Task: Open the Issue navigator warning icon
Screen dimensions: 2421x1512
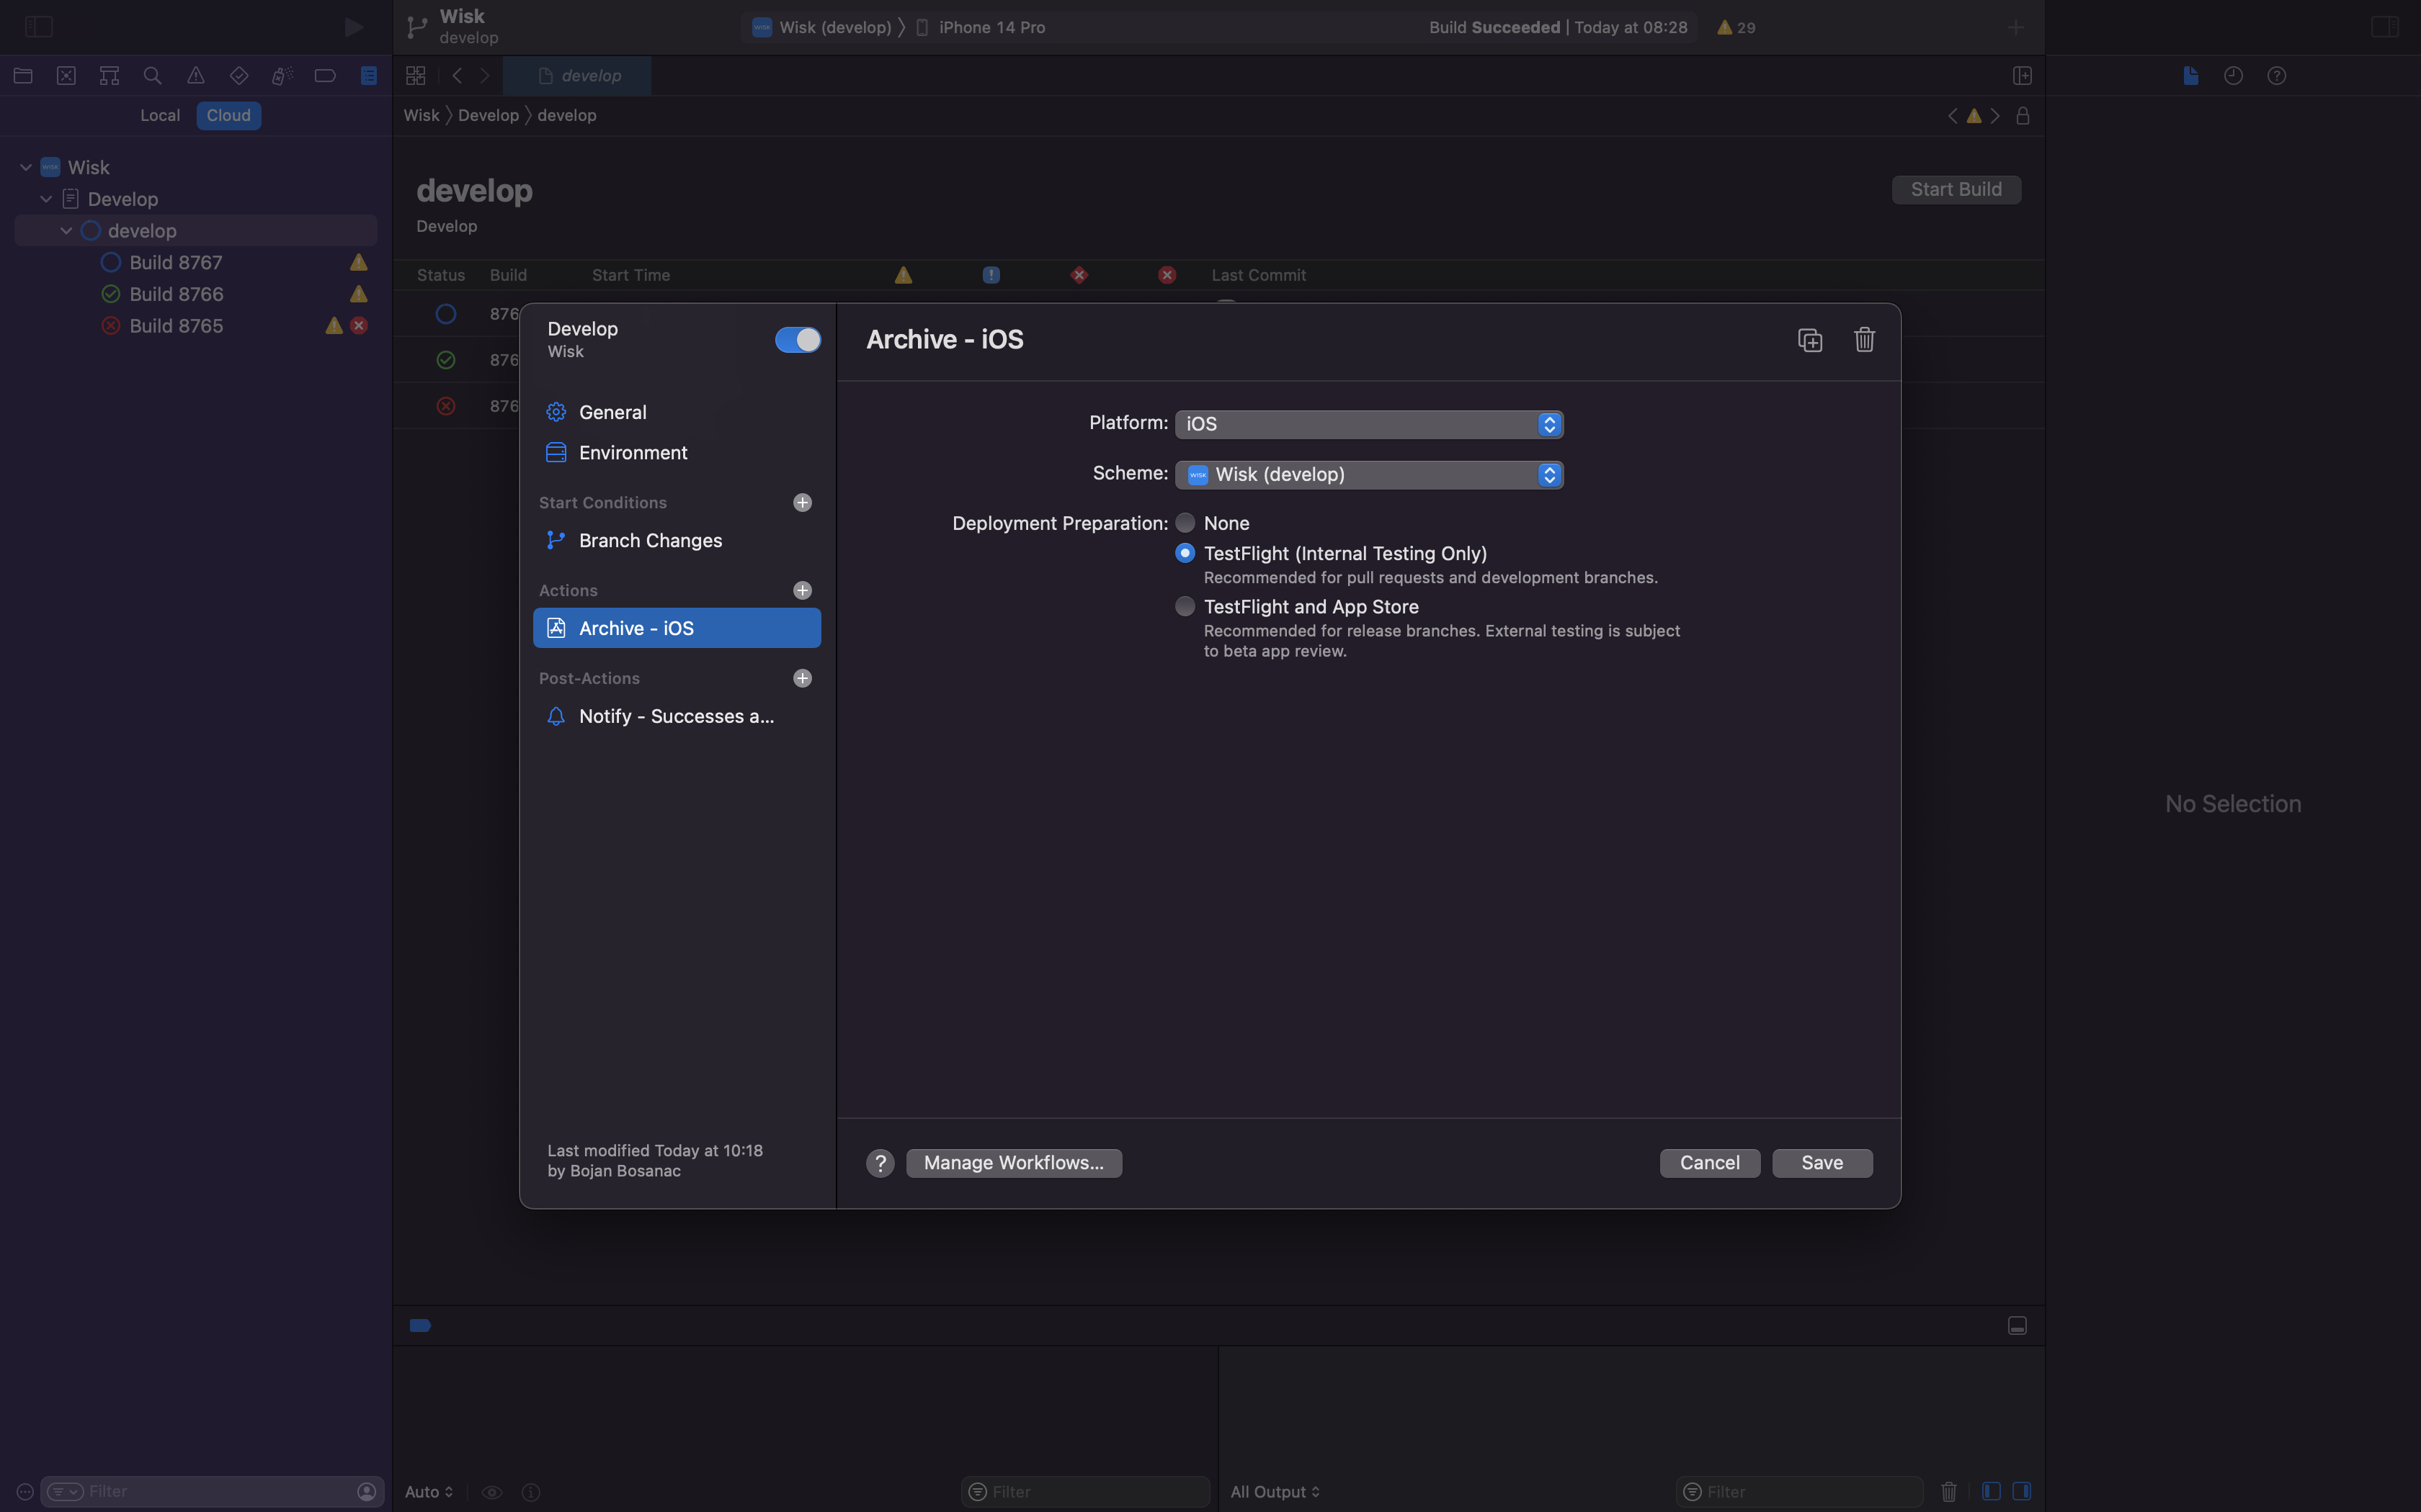Action: click(x=196, y=76)
